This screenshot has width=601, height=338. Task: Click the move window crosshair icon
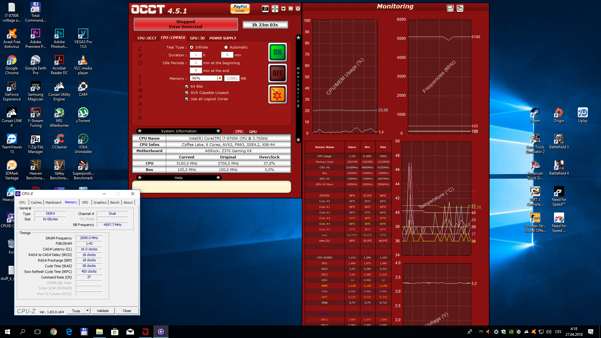point(275,9)
